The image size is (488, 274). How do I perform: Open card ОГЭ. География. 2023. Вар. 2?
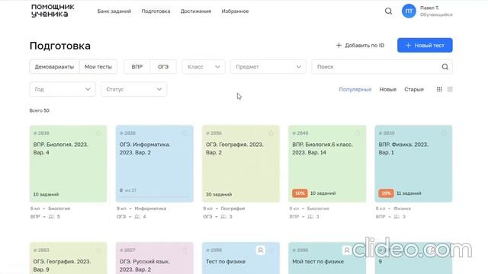coord(241,164)
